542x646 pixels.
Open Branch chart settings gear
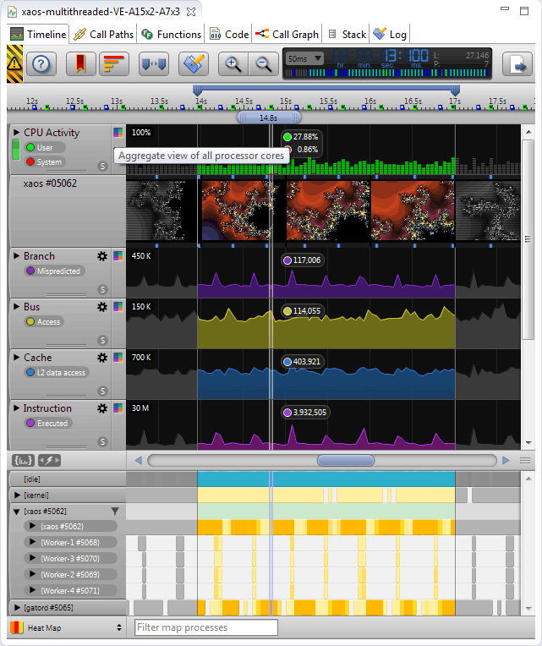pos(103,256)
